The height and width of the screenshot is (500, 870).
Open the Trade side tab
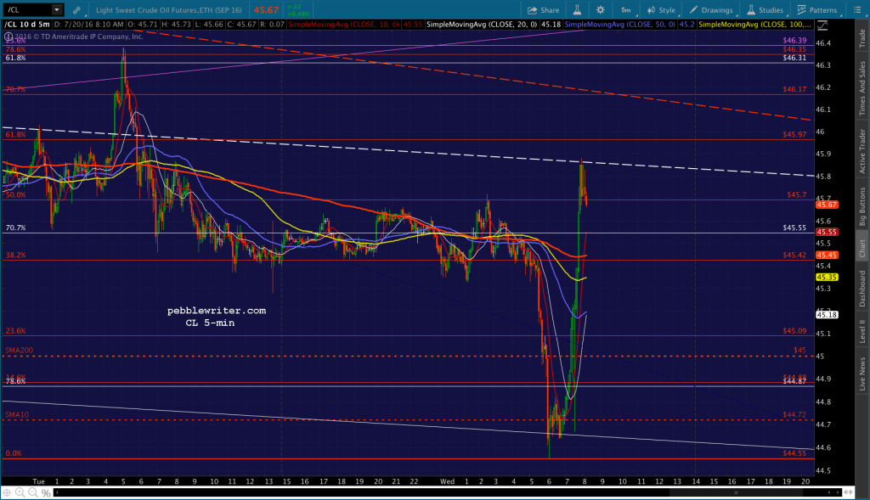[x=862, y=38]
